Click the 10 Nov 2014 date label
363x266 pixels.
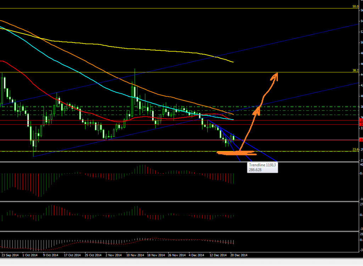pos(135,255)
